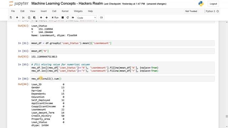Image resolution: width=228 pixels, height=128 pixels.
Task: Insert a cell below with plus icon
Action: point(17,17)
